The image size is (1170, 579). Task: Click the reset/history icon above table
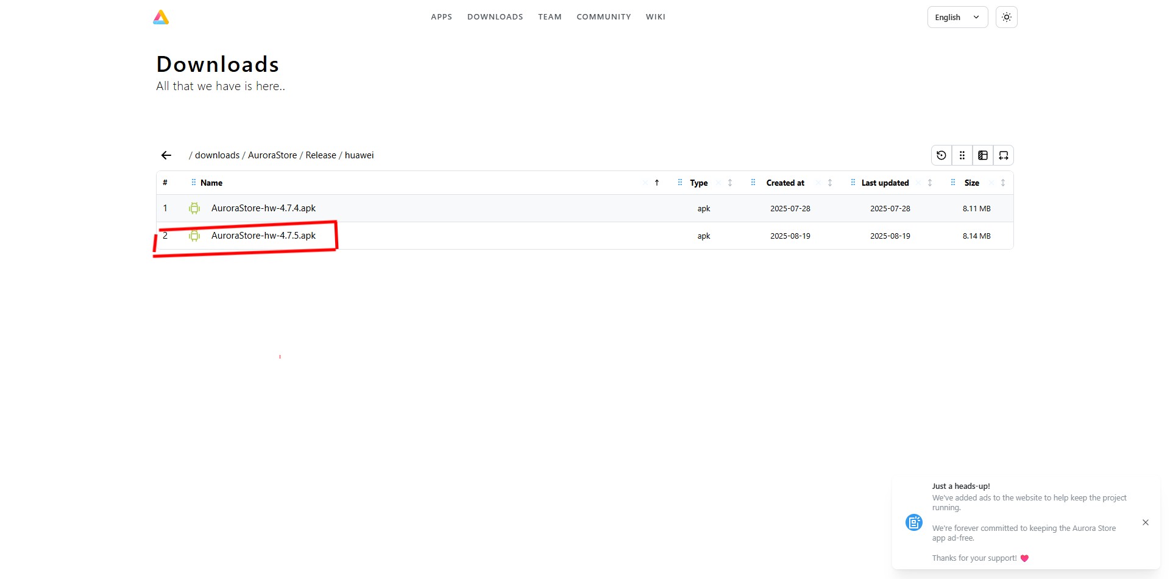point(941,155)
